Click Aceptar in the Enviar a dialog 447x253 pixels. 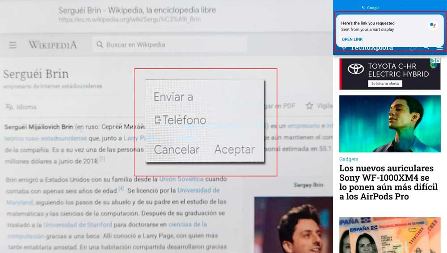click(x=235, y=149)
